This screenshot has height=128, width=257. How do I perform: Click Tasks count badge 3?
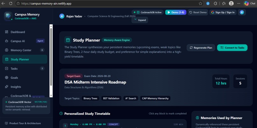[x=42, y=68]
